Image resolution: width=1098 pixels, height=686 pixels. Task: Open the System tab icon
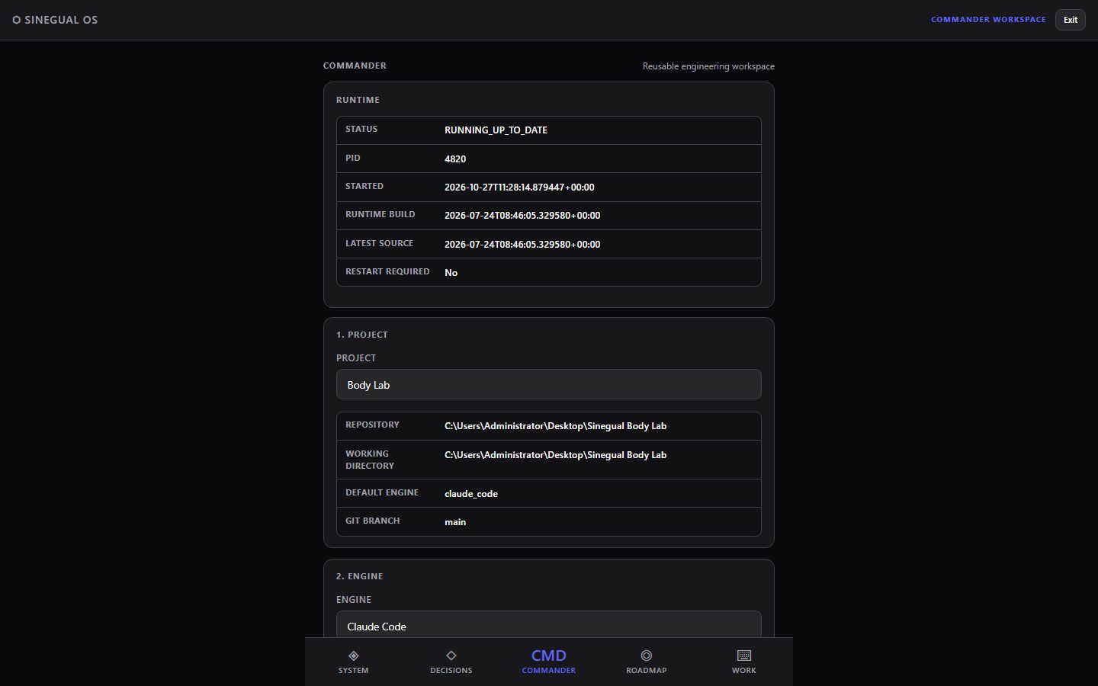353,656
